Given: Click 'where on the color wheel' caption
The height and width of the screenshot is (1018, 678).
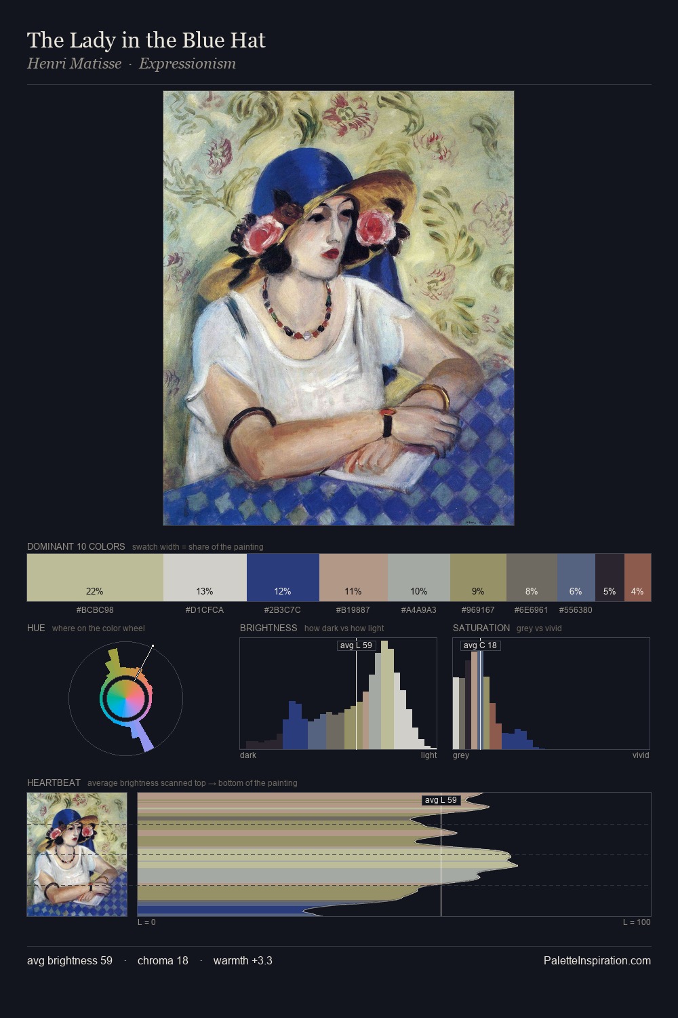Looking at the screenshot, I should [x=98, y=628].
